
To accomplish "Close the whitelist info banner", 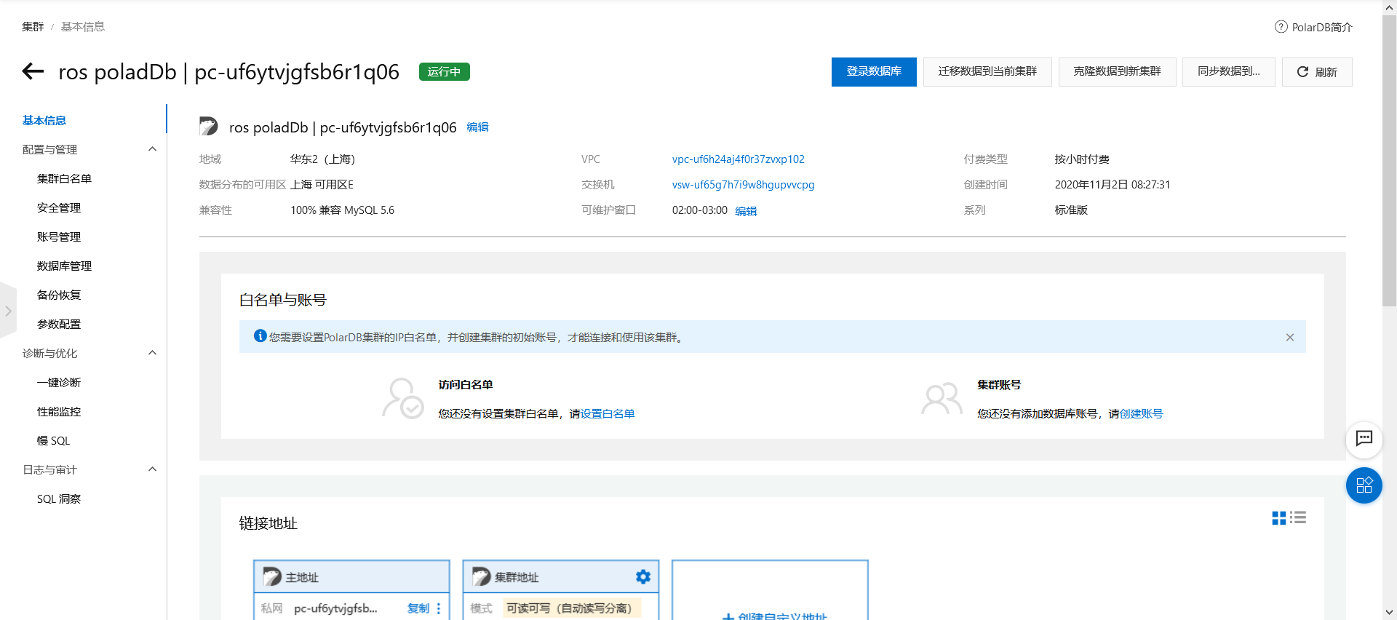I will (x=1289, y=337).
